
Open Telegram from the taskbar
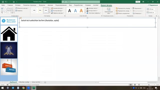pos(13,88)
